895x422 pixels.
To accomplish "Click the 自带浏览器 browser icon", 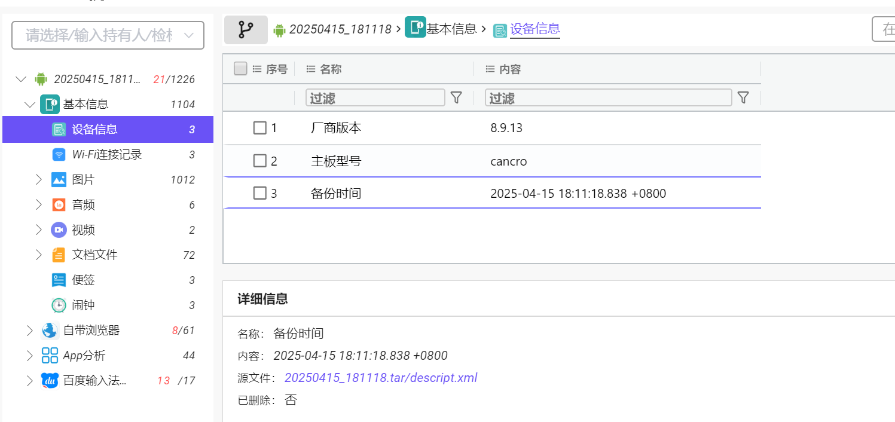I will (x=50, y=331).
